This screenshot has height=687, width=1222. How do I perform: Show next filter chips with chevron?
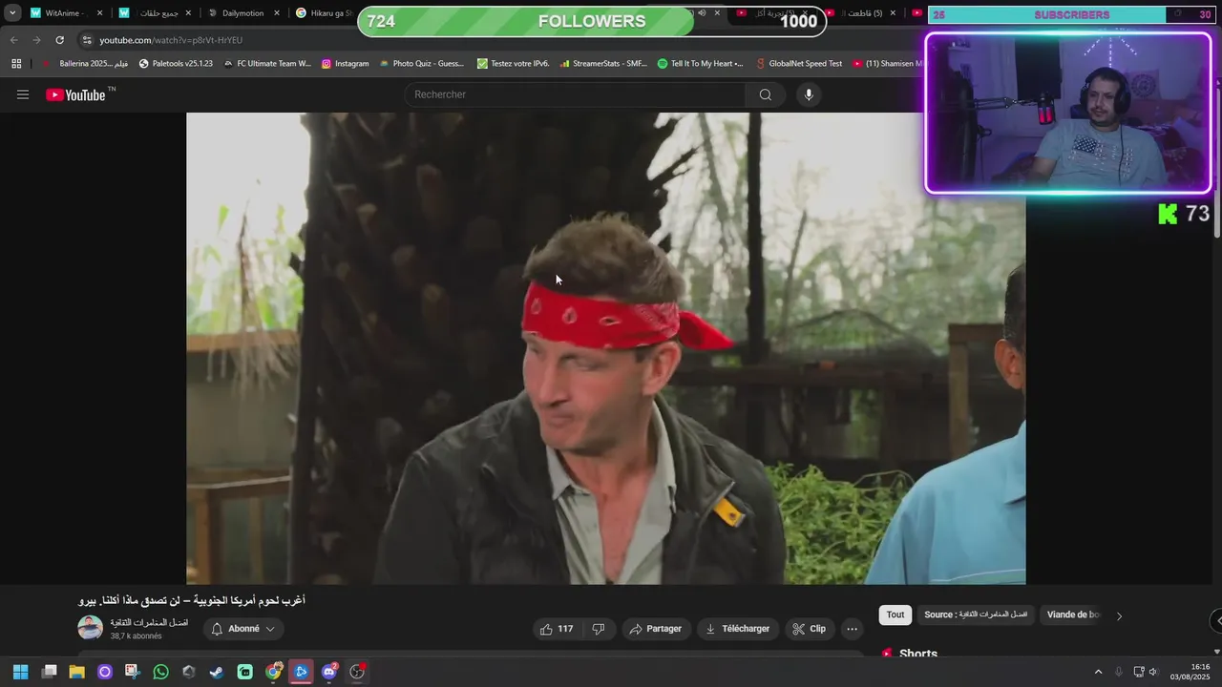(x=1119, y=615)
